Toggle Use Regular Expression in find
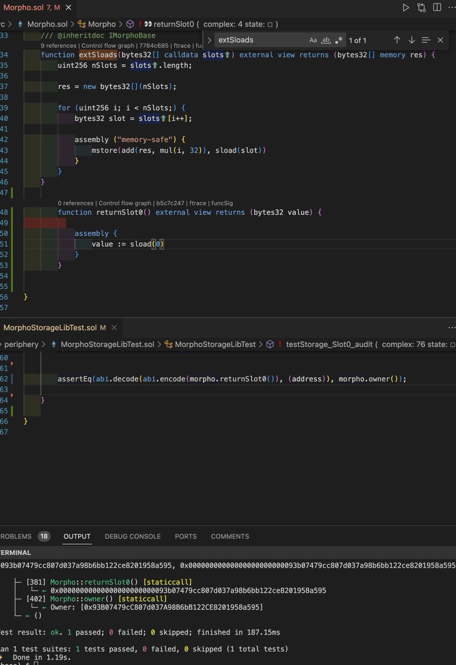Screen dimensions: 456x665 339,40
